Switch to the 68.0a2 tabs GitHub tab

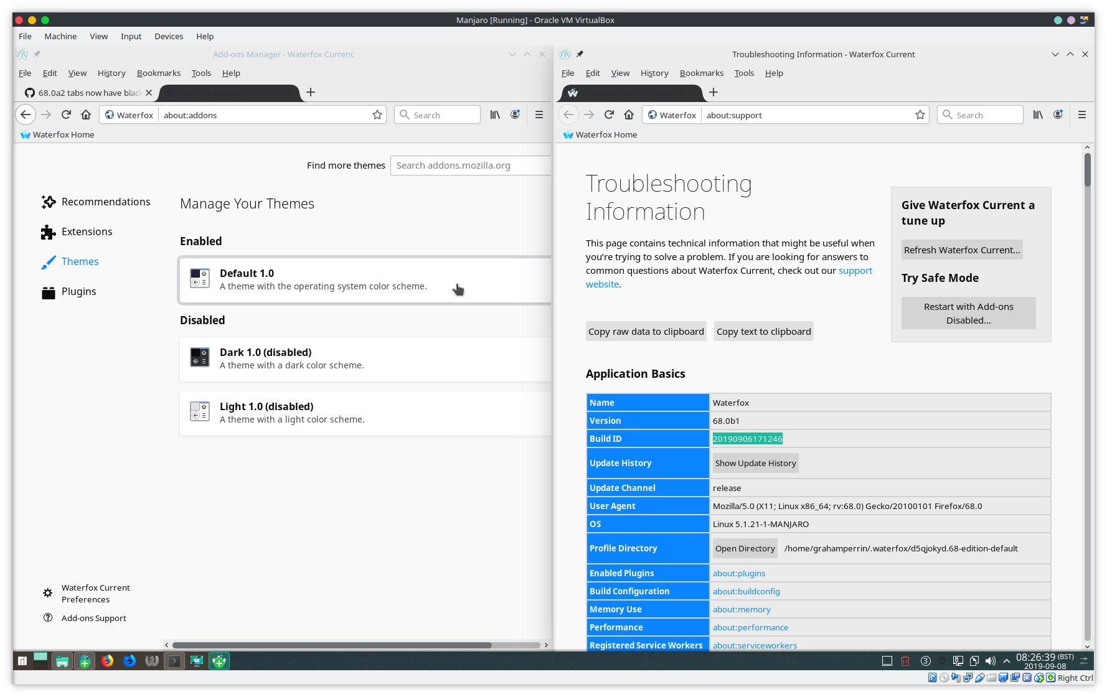(x=87, y=93)
